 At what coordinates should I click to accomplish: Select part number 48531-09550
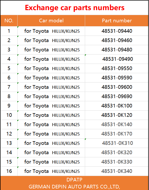[117, 68]
